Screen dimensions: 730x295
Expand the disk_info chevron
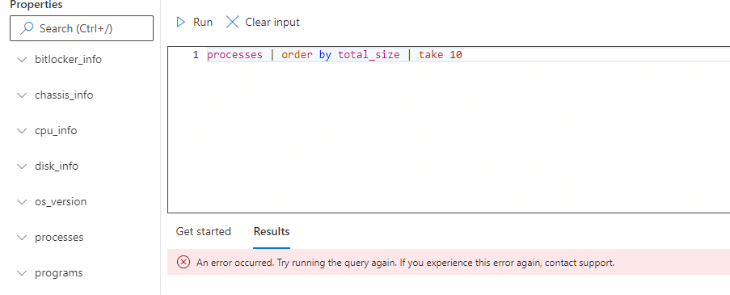pyautogui.click(x=22, y=166)
